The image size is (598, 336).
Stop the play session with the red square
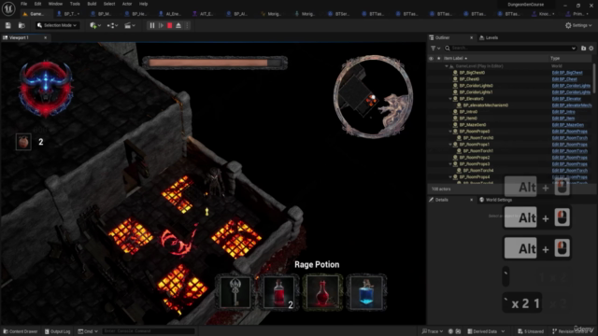[x=170, y=25]
